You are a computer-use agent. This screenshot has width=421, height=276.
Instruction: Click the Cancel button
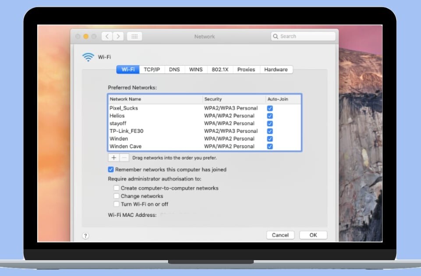(280, 235)
